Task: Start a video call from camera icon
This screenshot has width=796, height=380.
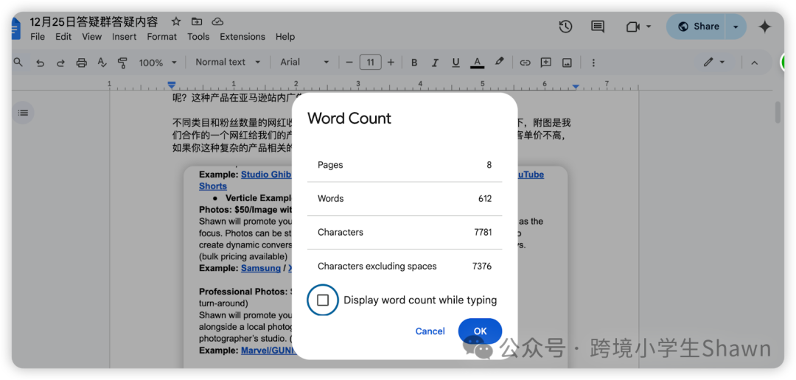Action: tap(632, 27)
